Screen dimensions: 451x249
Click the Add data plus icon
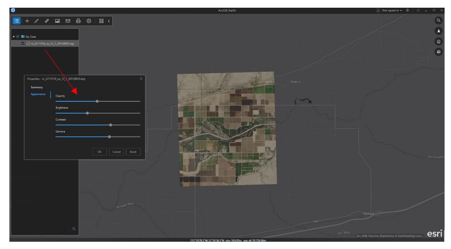27,21
